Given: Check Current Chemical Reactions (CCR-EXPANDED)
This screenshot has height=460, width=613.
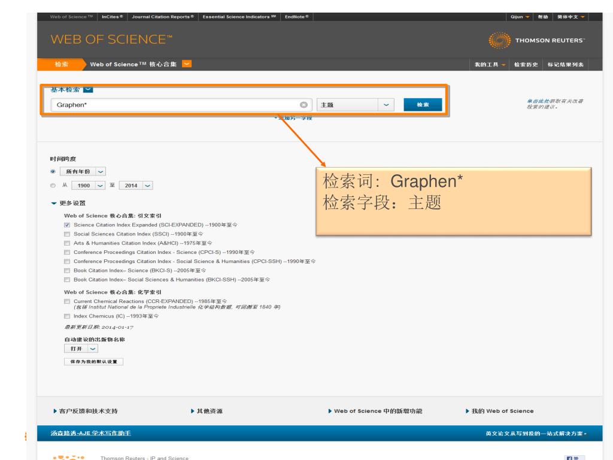Looking at the screenshot, I should pos(67,301).
